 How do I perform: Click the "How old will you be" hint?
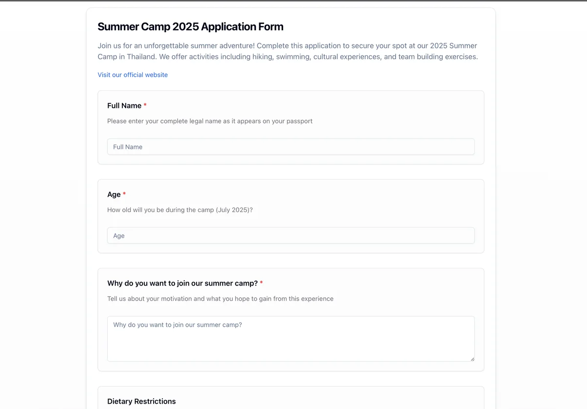(x=180, y=210)
